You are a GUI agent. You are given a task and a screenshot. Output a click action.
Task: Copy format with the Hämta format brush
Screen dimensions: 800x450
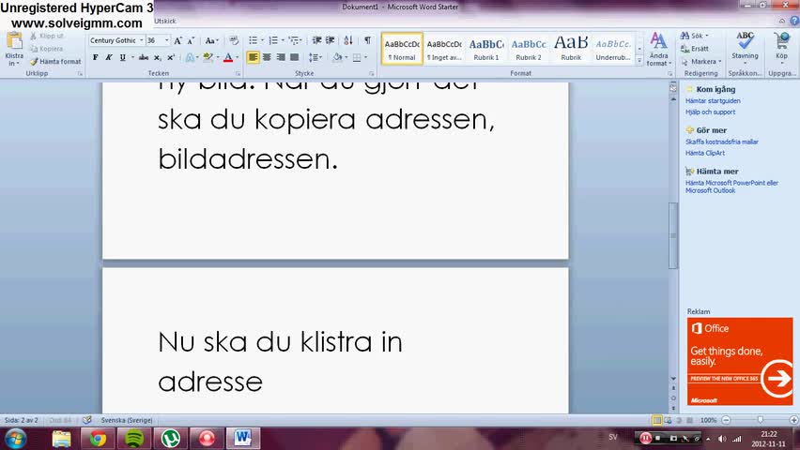coord(55,62)
